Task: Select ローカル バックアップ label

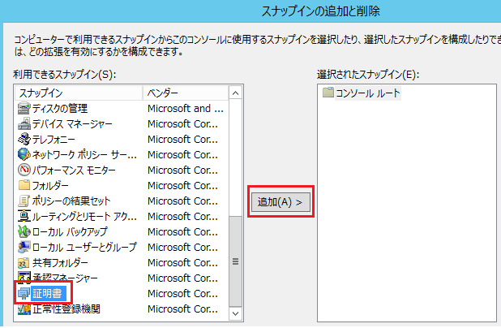Action: pos(70,231)
